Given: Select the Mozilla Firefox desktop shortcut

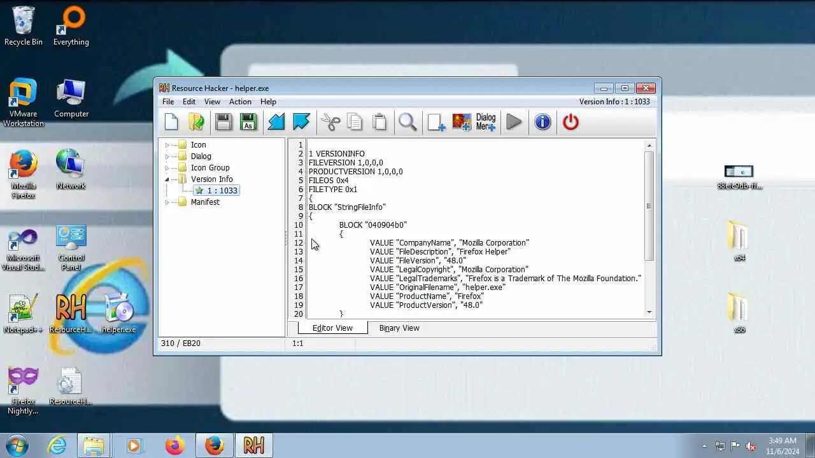Looking at the screenshot, I should coord(24,174).
